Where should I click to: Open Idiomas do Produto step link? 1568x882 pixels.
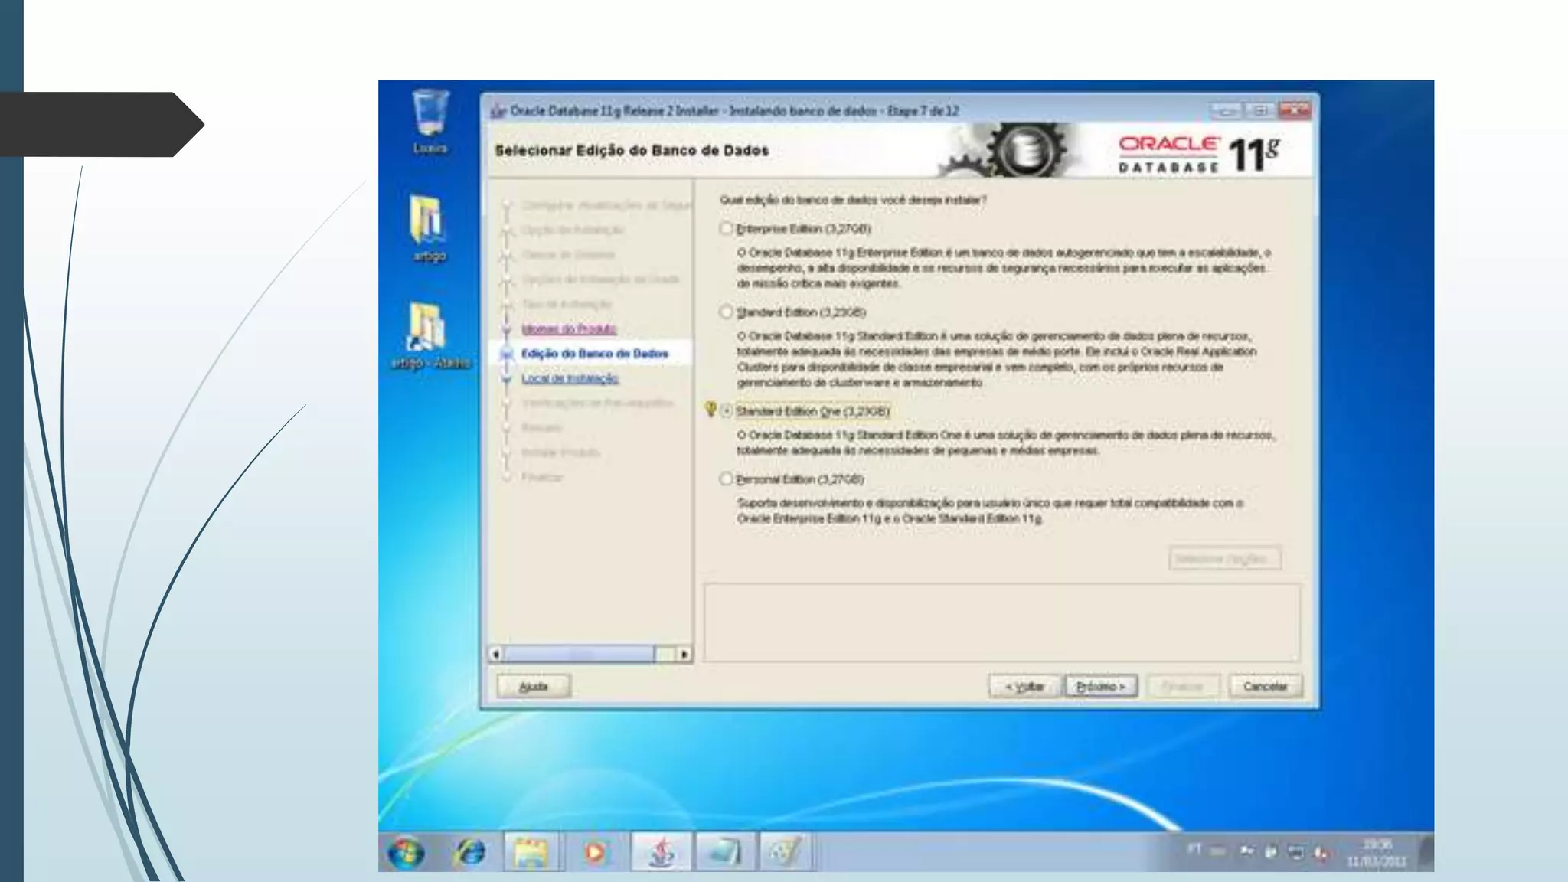[569, 328]
